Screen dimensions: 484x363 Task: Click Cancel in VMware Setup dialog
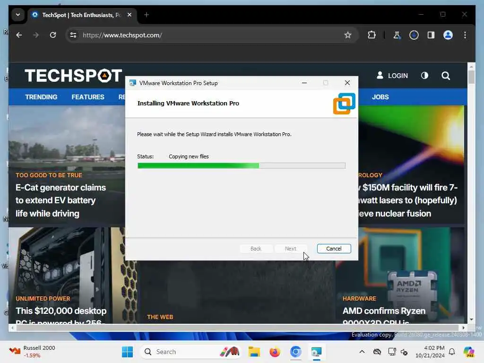334,249
